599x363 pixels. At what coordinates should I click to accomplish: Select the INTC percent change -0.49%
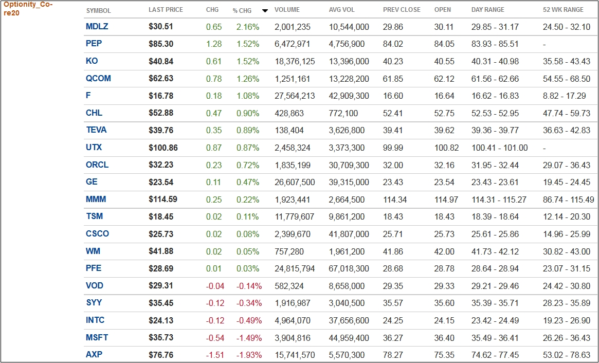249,321
